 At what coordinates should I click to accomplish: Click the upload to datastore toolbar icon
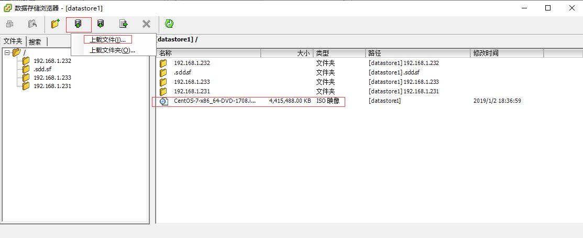coord(78,24)
